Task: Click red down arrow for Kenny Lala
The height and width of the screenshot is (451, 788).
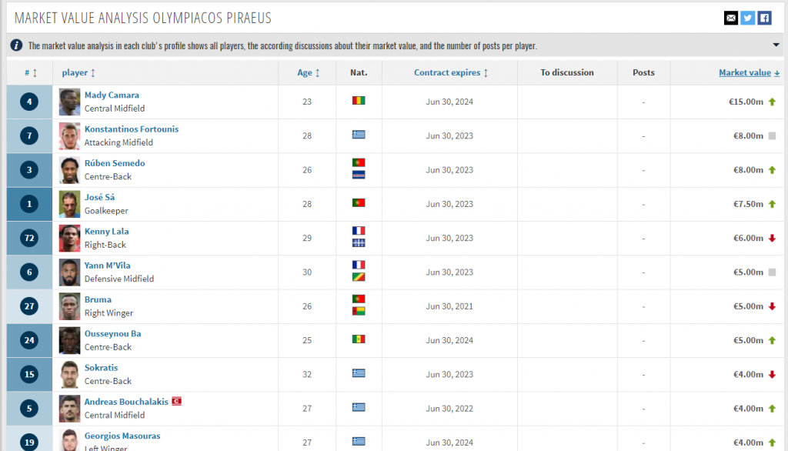Action: click(x=772, y=238)
